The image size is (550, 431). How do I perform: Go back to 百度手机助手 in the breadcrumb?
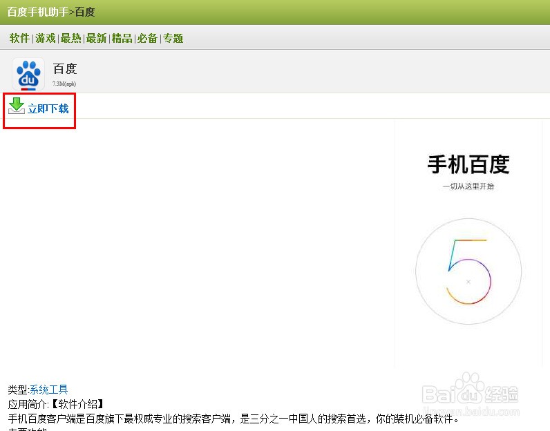(38, 12)
